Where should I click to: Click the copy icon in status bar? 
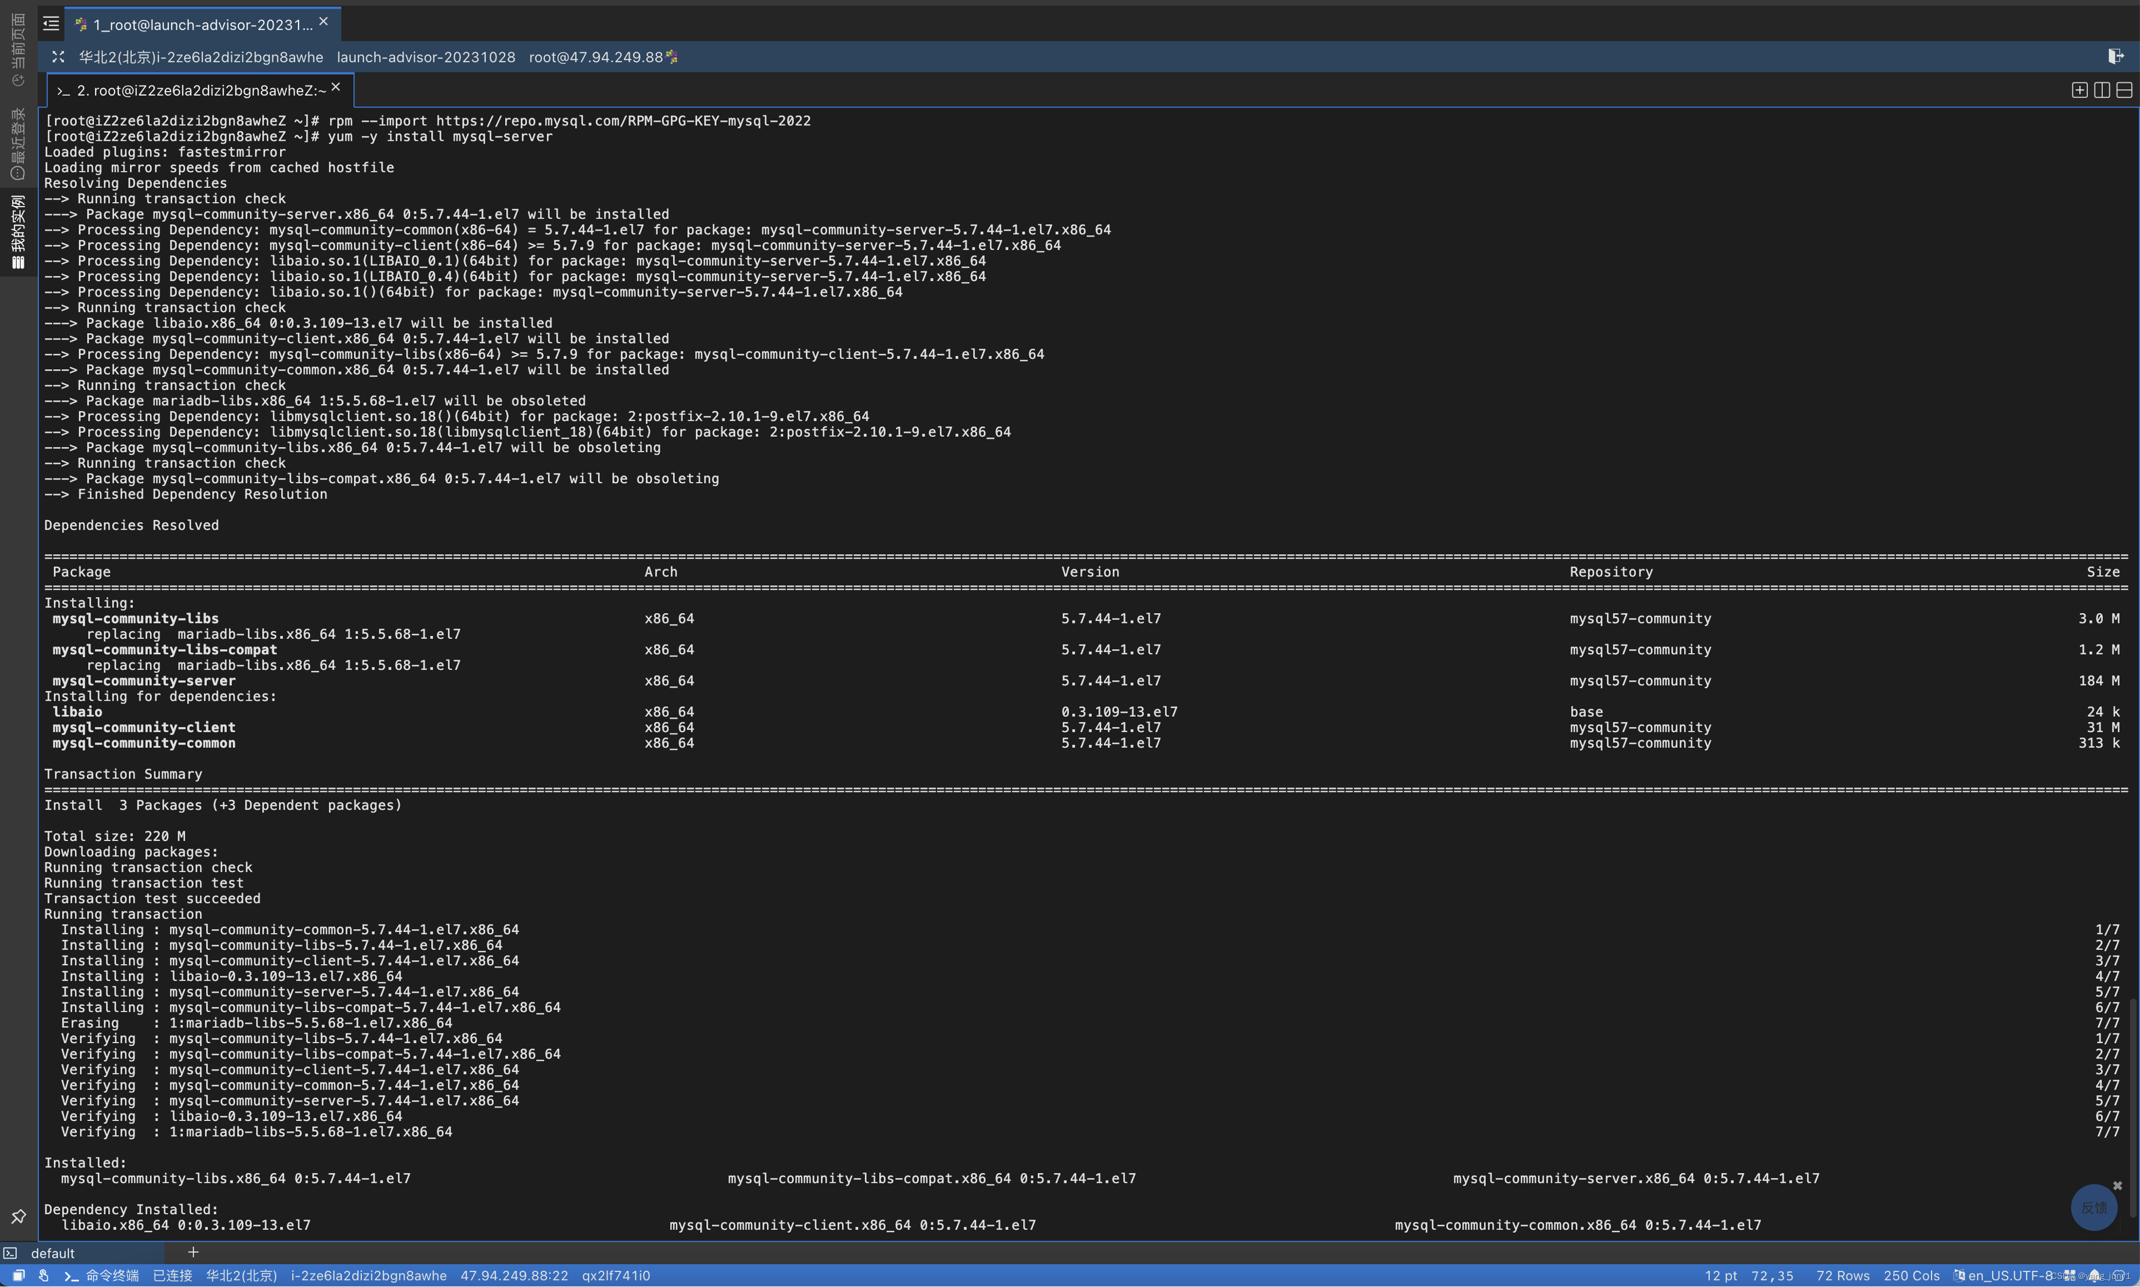pos(18,1276)
